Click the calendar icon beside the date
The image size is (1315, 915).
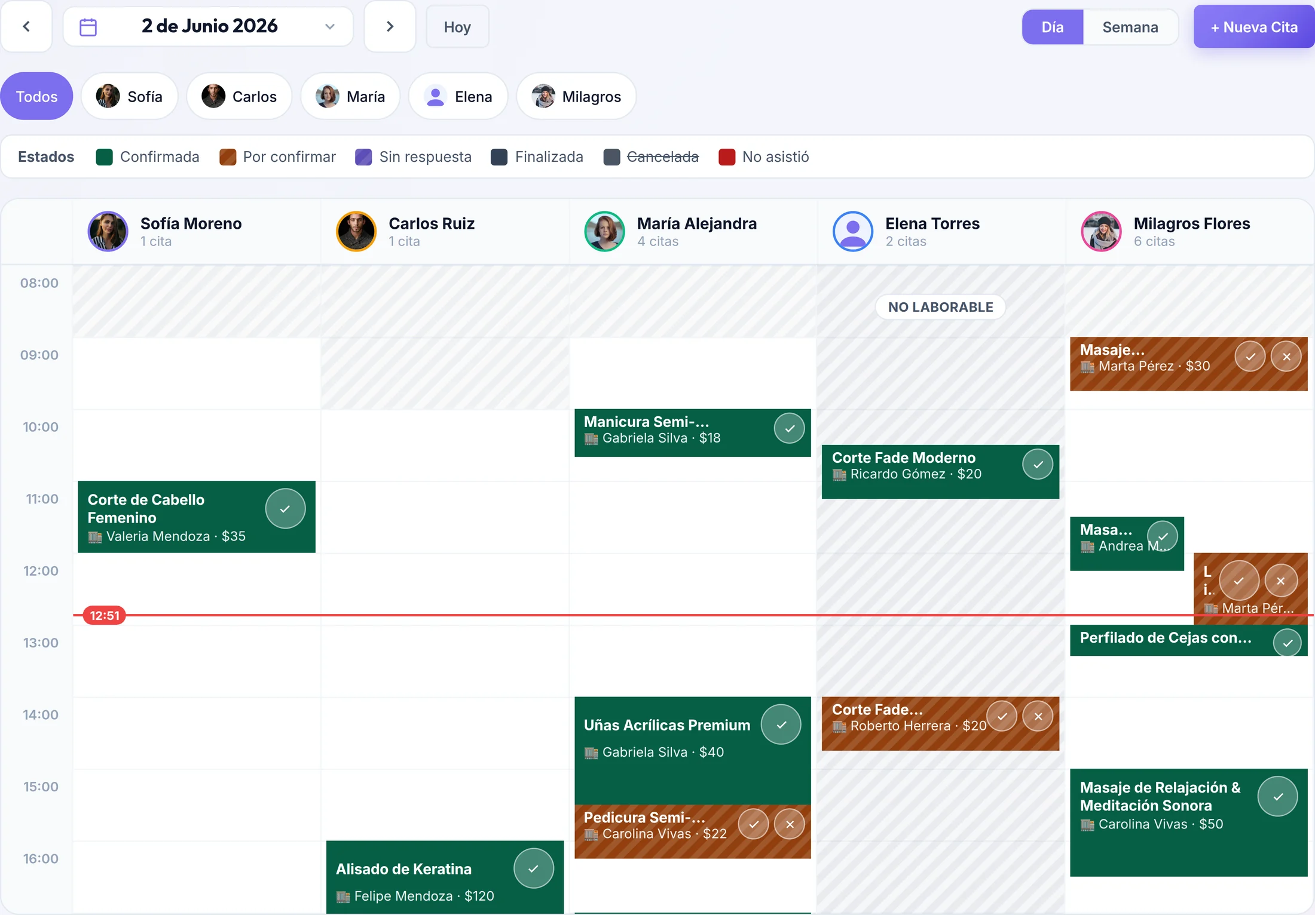(88, 27)
